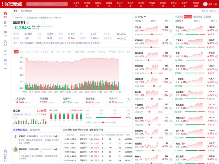Viewport: 219px width, 164px height.
Task: Sort sector list by 换手
Action: [214, 21]
